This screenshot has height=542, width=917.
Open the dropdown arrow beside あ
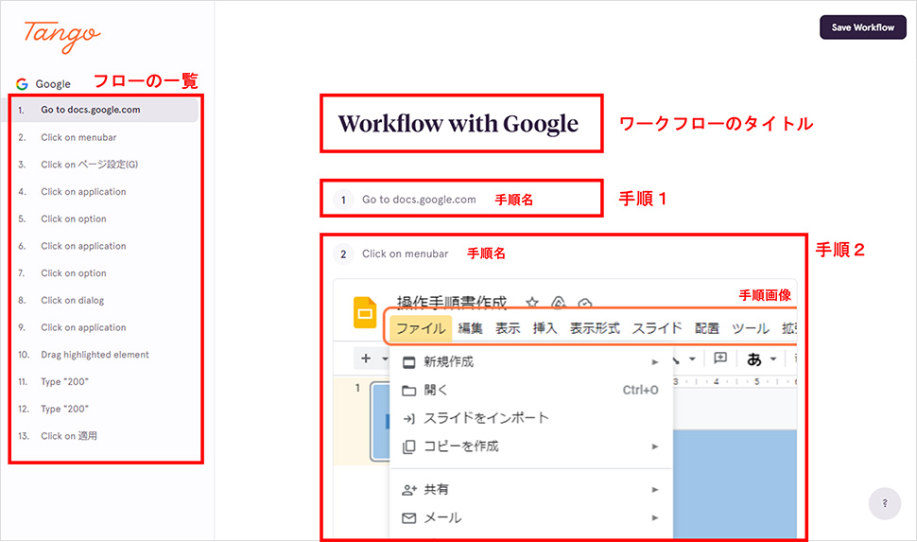pyautogui.click(x=773, y=358)
